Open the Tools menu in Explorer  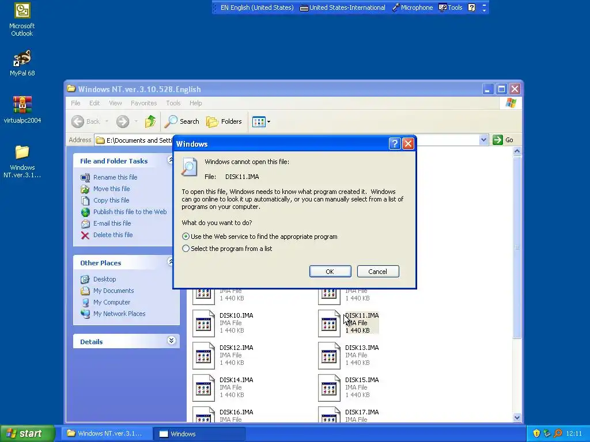pos(173,103)
